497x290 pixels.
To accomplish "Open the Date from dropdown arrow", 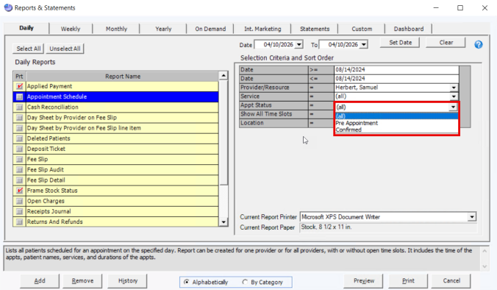I will (299, 45).
